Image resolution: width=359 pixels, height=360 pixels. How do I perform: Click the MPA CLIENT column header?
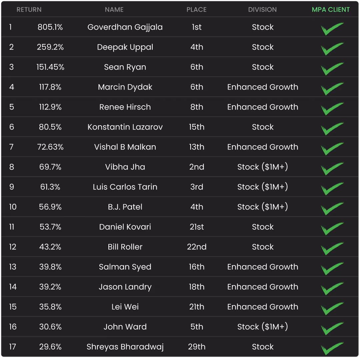(x=331, y=10)
